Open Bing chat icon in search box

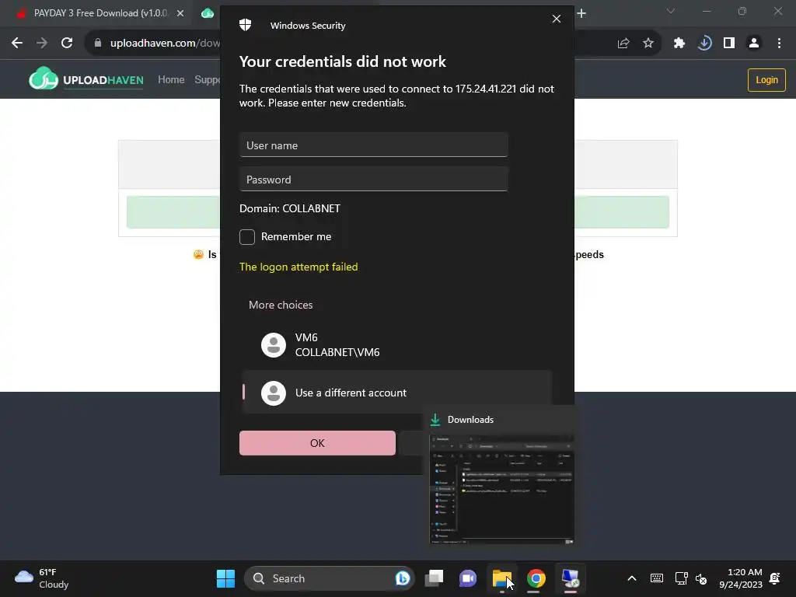[x=403, y=578]
